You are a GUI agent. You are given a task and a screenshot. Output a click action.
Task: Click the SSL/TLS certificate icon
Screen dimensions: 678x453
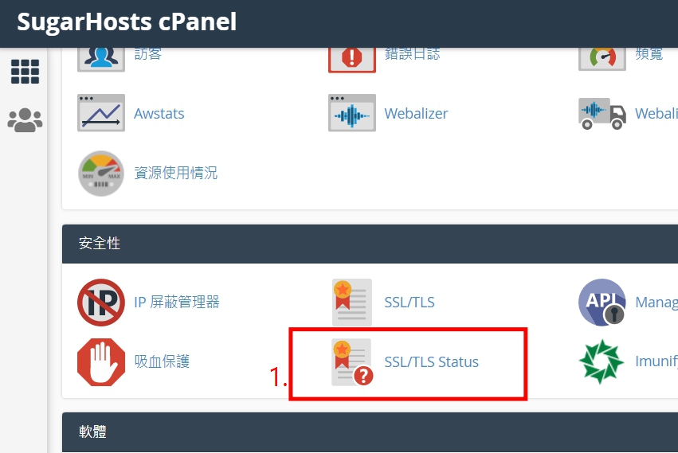pyautogui.click(x=352, y=303)
